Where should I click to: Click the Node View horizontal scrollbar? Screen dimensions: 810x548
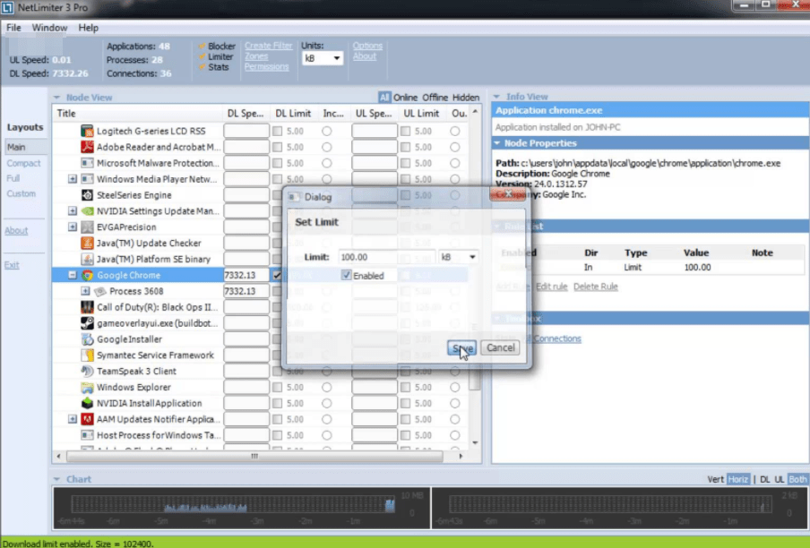coord(254,456)
